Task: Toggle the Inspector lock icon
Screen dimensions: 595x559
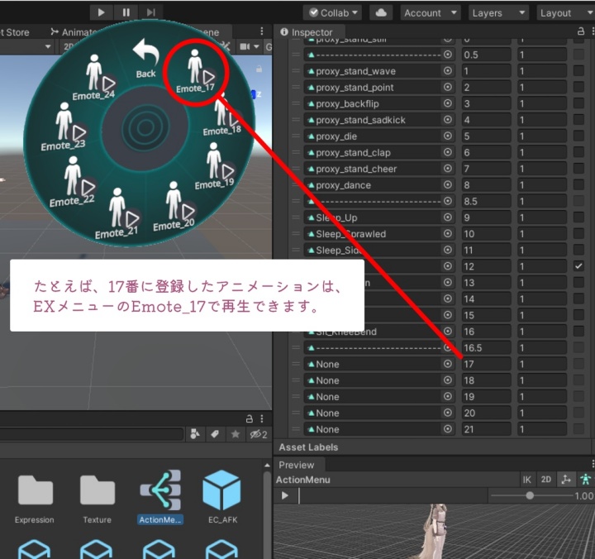Action: 581,31
